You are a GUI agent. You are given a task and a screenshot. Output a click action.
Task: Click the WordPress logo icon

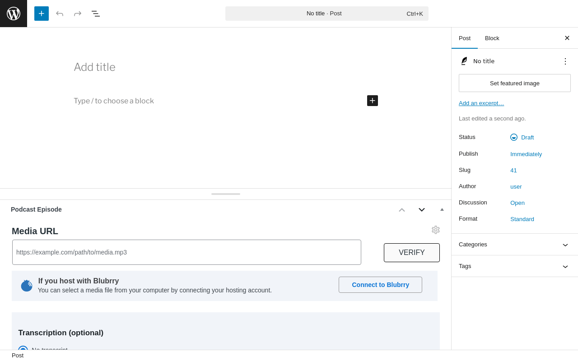[14, 14]
